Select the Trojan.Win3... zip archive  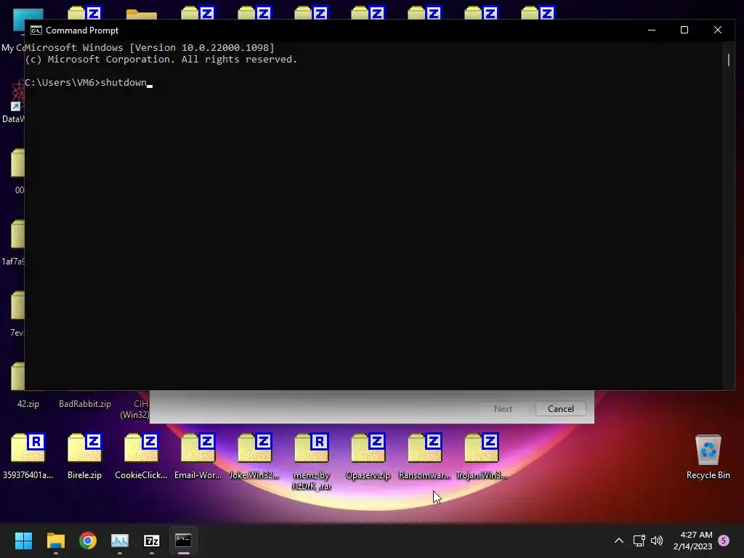click(481, 456)
